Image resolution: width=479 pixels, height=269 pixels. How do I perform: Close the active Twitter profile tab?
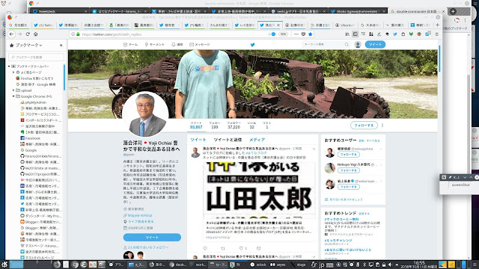(278, 25)
